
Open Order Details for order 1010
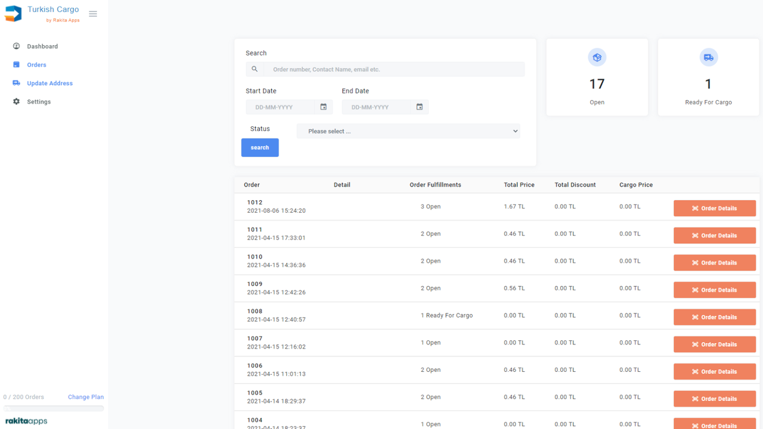click(x=715, y=263)
